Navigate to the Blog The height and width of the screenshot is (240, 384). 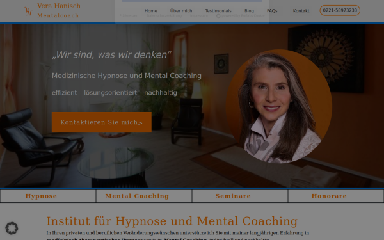(249, 10)
